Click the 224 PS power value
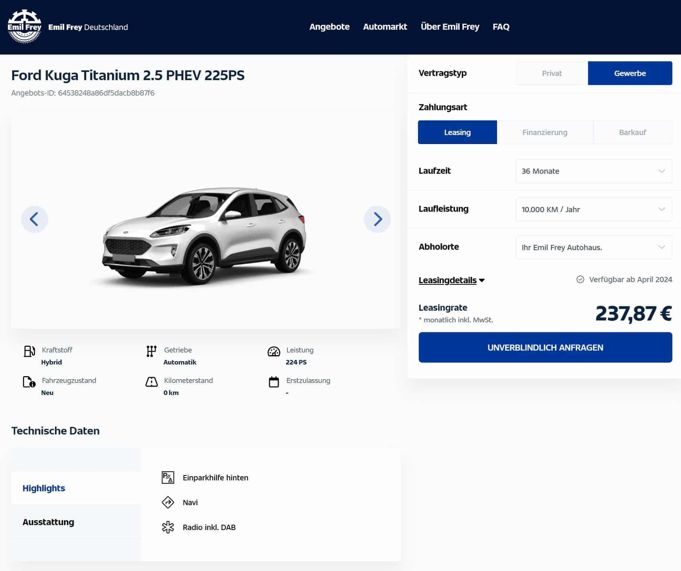Image resolution: width=681 pixels, height=571 pixels. point(296,362)
